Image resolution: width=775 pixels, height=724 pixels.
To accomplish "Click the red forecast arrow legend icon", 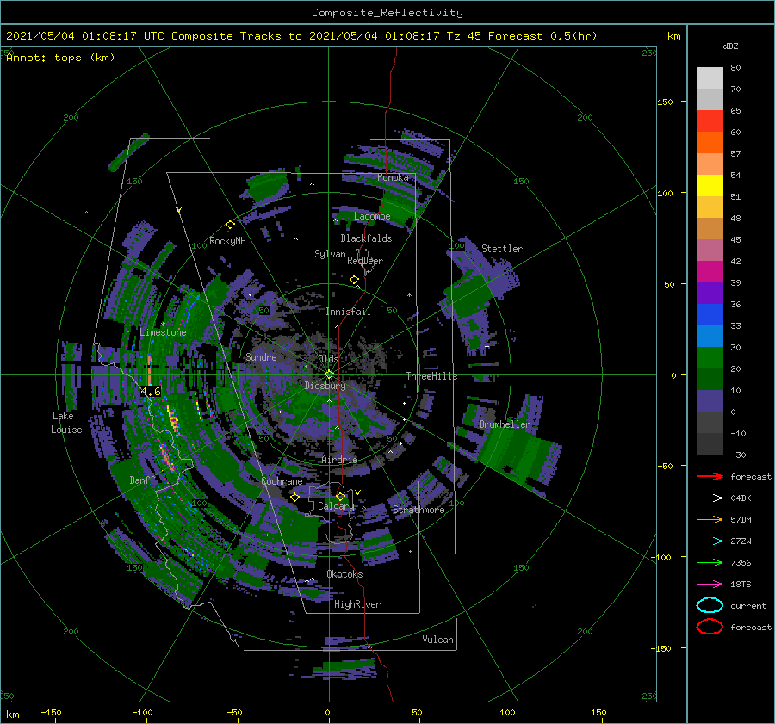I will coord(710,476).
